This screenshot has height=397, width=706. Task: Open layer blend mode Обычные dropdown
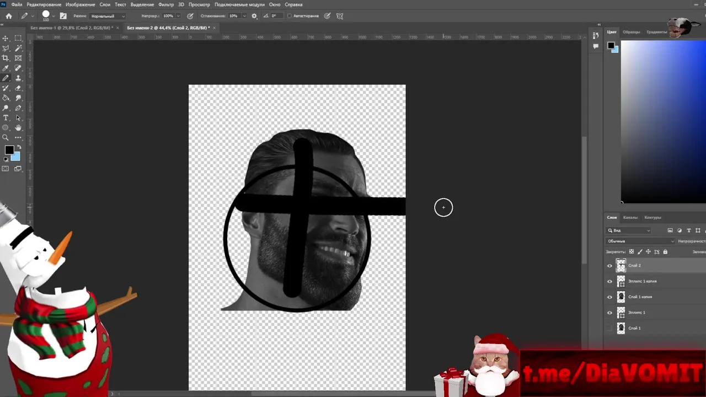tap(640, 241)
